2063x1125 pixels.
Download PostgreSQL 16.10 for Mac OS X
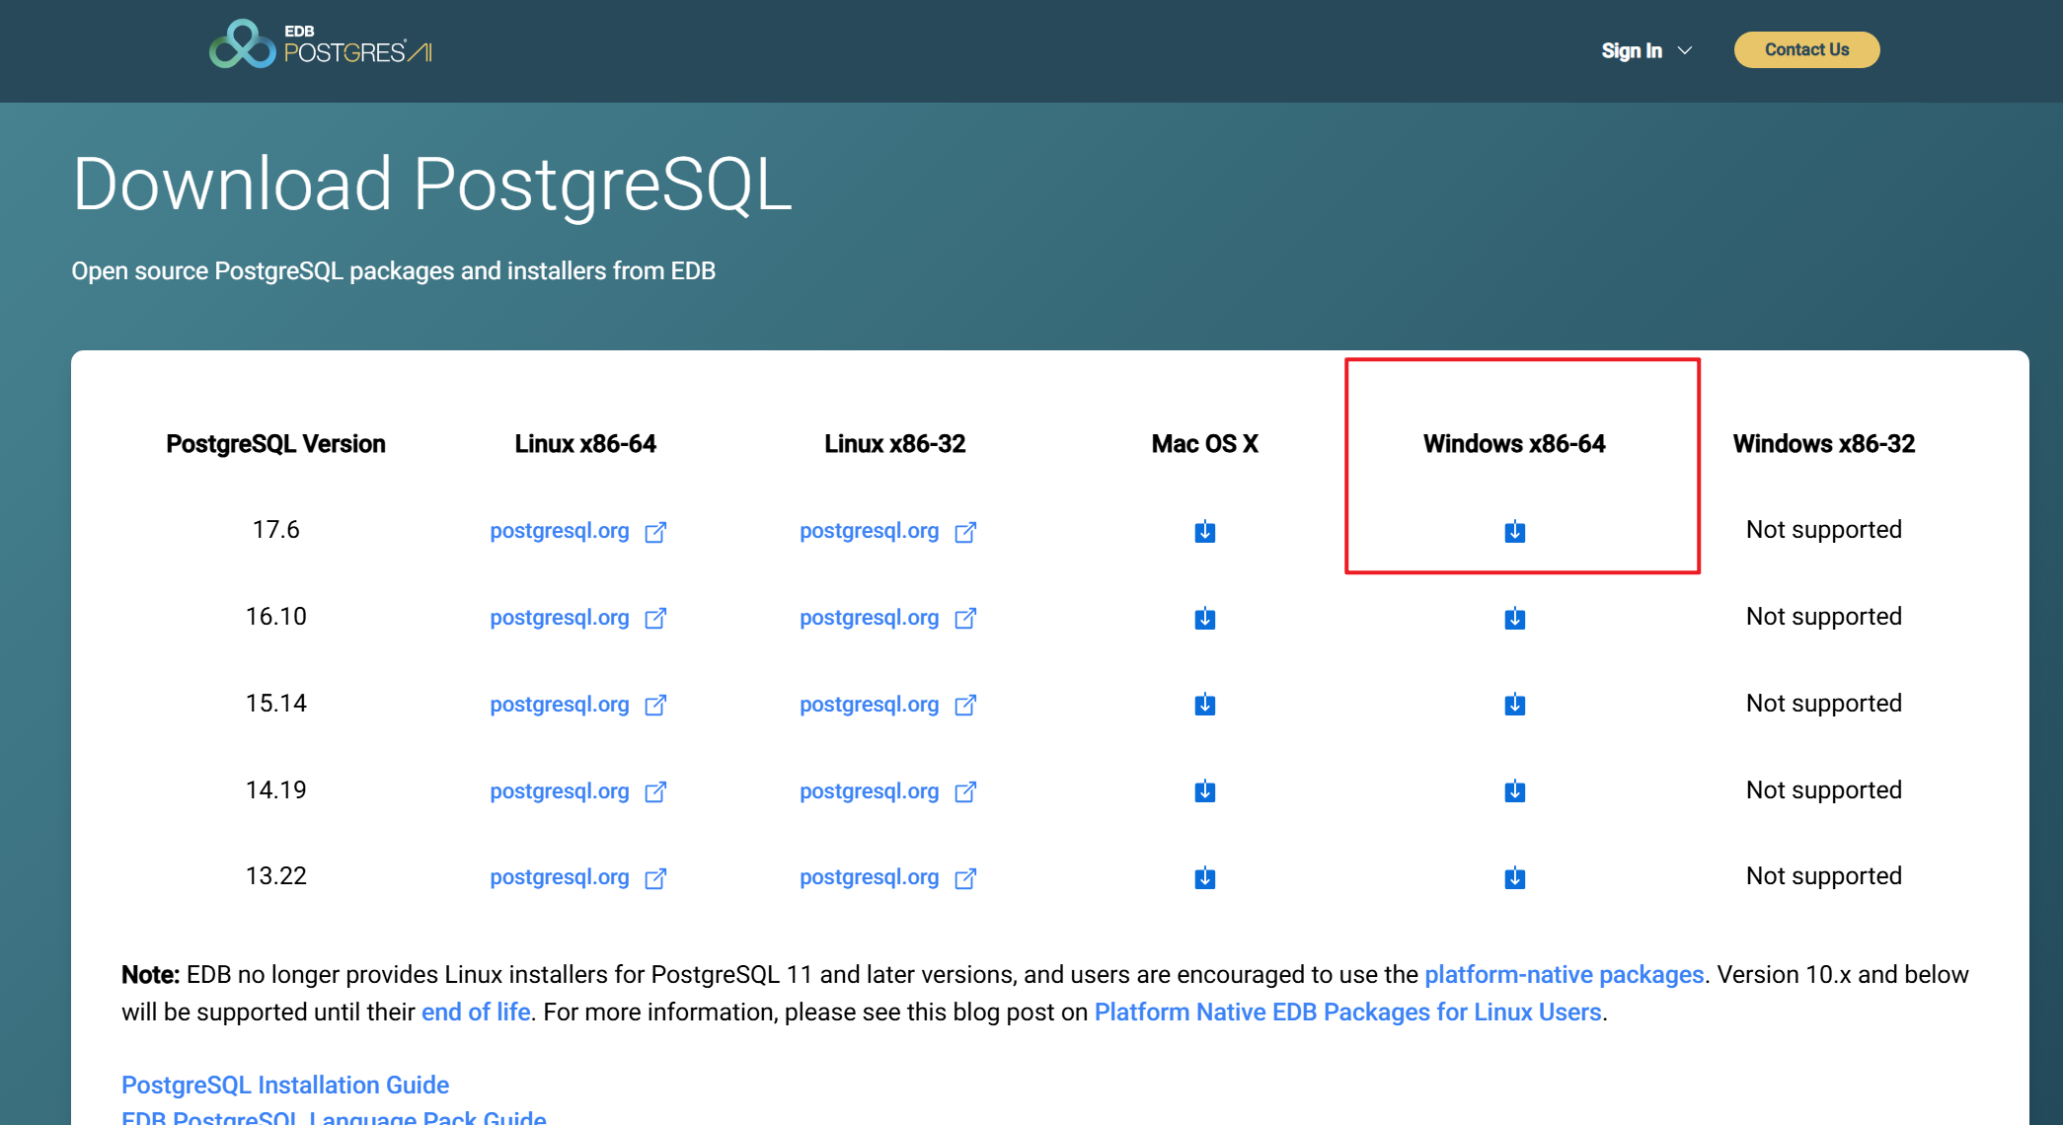point(1204,619)
